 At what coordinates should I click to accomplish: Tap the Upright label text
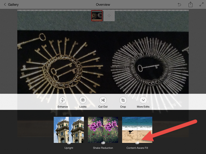pos(69,148)
